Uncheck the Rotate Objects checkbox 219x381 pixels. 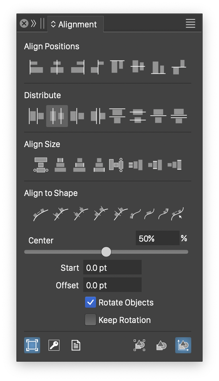(91, 303)
